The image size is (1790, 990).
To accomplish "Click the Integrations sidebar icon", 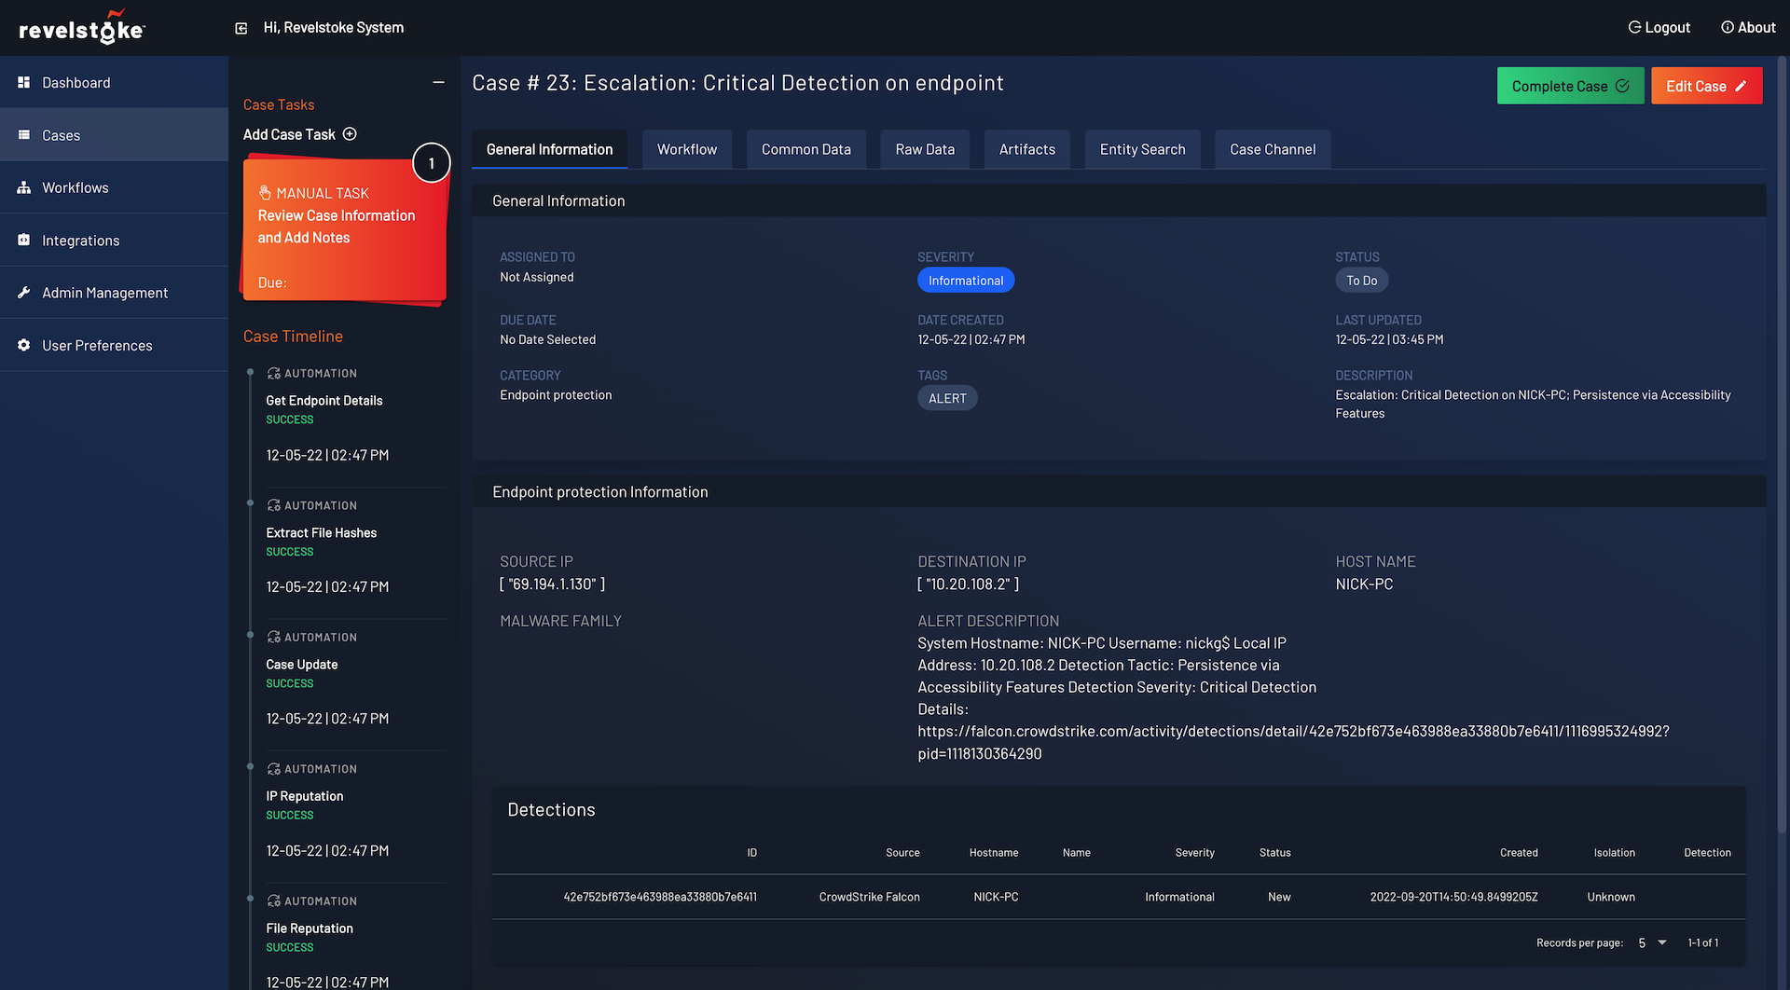I will (x=24, y=241).
